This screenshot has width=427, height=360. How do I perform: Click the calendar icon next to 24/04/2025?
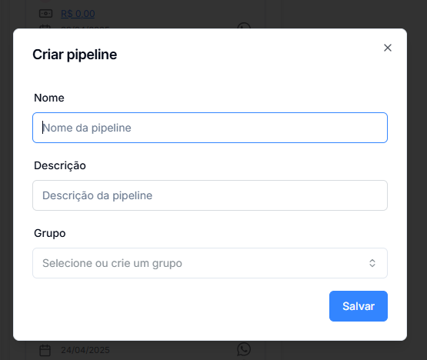[x=45, y=350]
